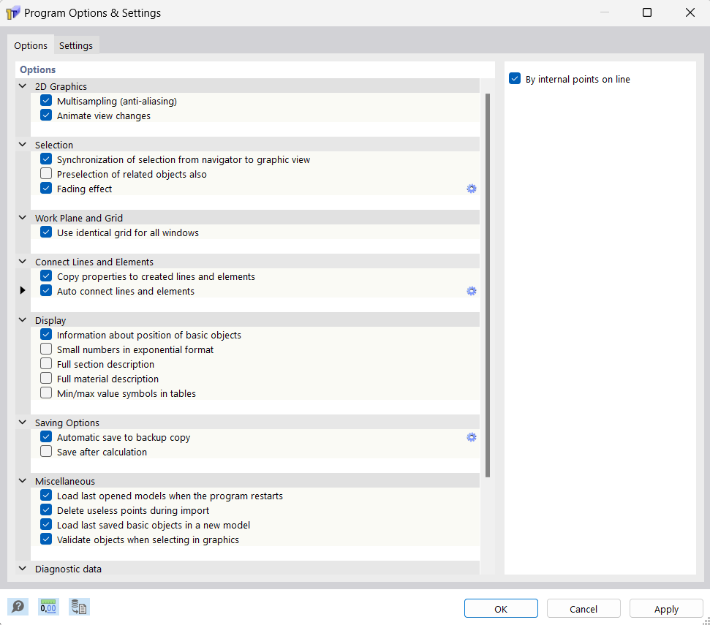
Task: Select the Options tab
Action: [31, 45]
